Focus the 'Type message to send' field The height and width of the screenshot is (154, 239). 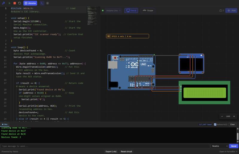point(105,146)
